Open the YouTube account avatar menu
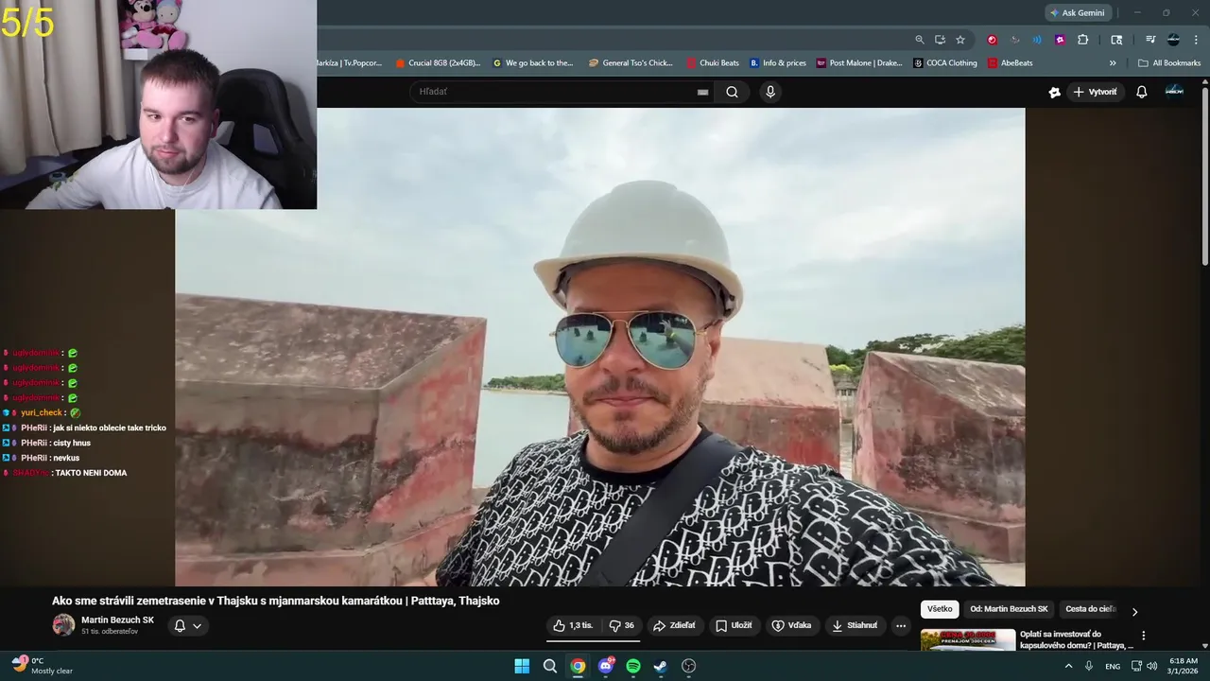The height and width of the screenshot is (681, 1210). coord(1174,91)
